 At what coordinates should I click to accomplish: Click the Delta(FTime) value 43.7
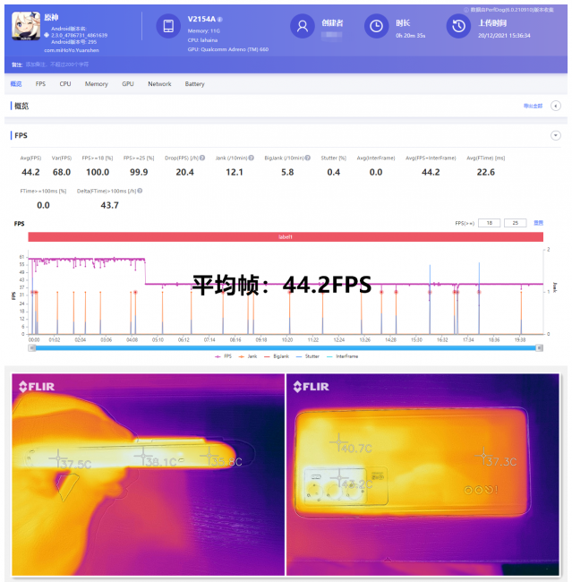[109, 205]
